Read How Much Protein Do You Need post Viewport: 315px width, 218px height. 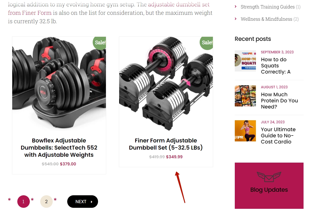pos(279,101)
